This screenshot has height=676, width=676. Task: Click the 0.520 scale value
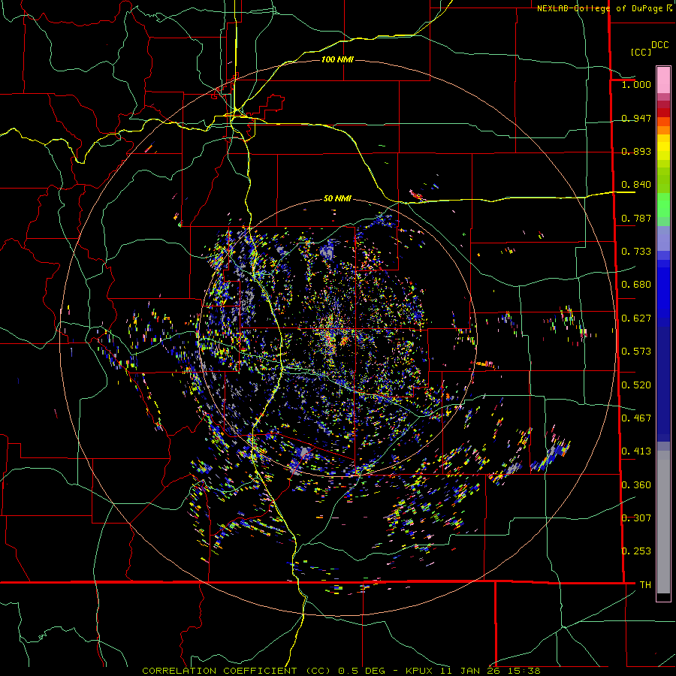click(636, 385)
